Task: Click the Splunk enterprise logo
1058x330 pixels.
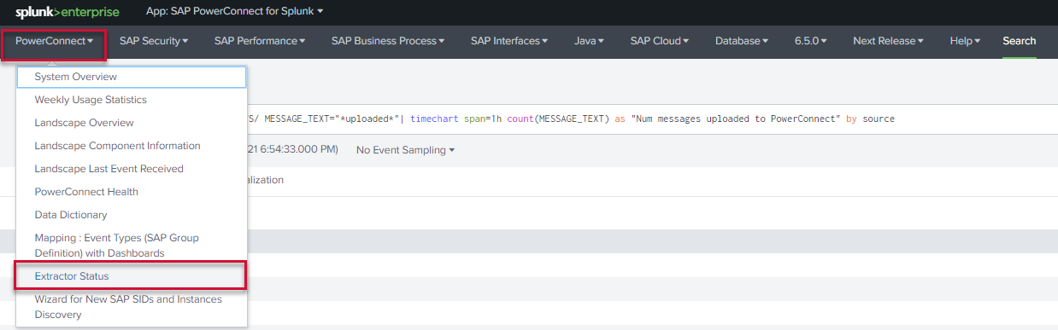Action: [68, 12]
